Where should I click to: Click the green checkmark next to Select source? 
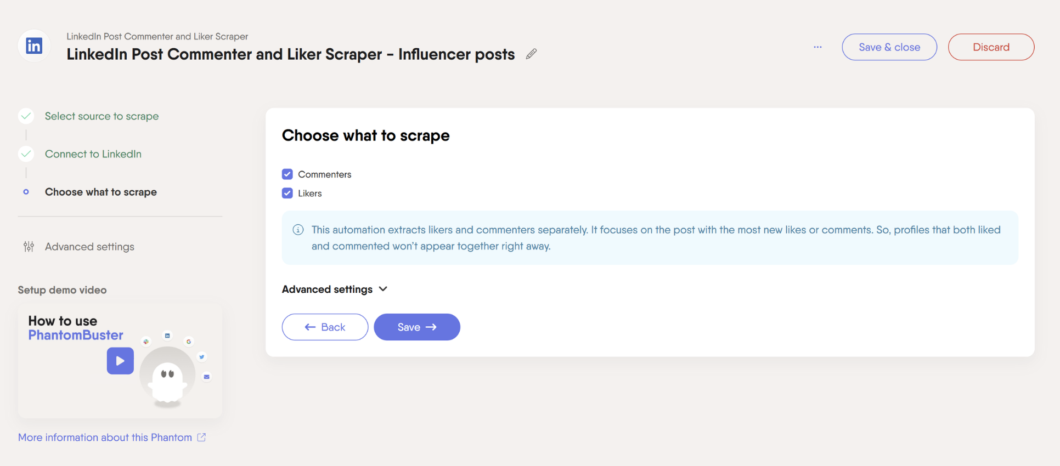(26, 116)
